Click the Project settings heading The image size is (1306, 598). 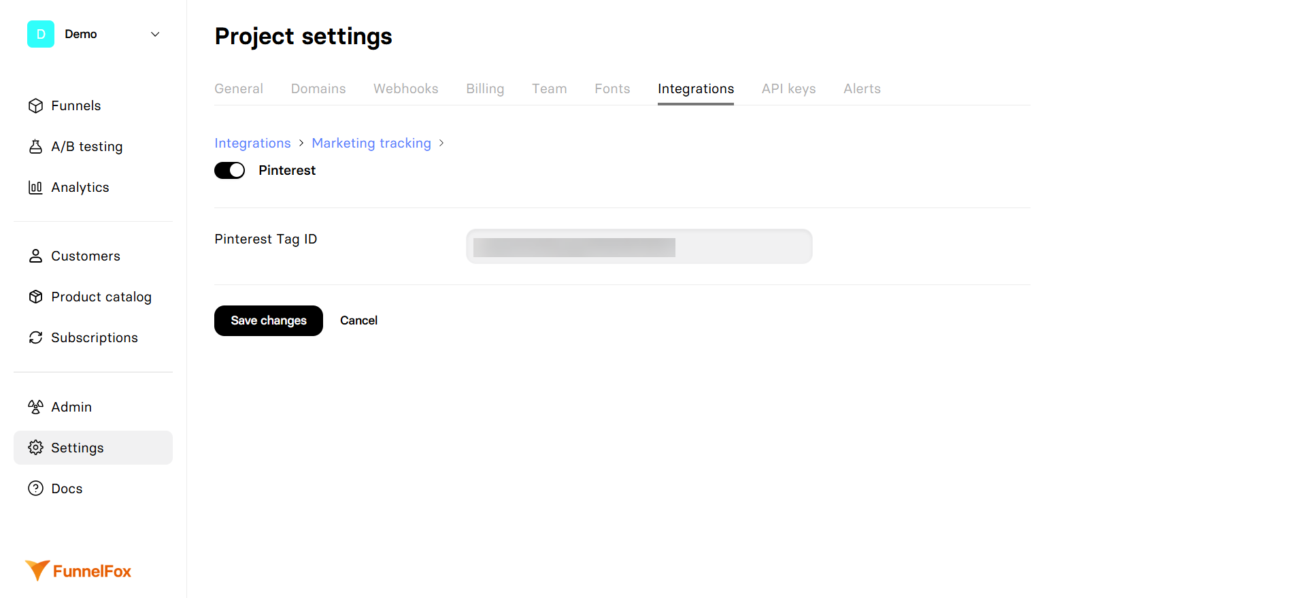303,36
